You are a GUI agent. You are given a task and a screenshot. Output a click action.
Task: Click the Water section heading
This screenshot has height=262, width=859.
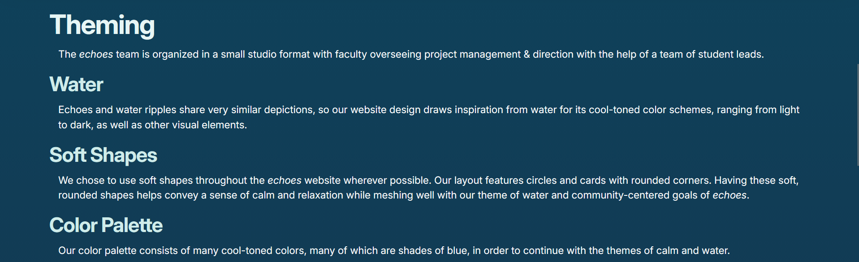click(76, 85)
